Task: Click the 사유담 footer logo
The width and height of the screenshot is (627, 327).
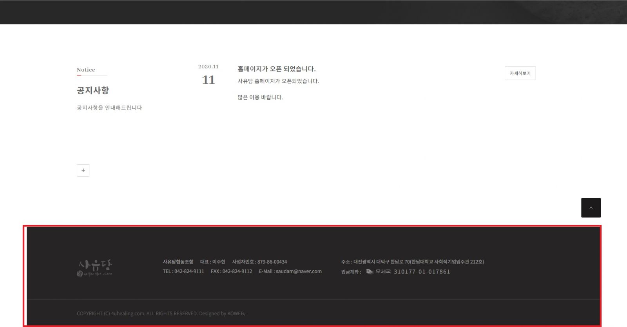Action: coord(94,268)
